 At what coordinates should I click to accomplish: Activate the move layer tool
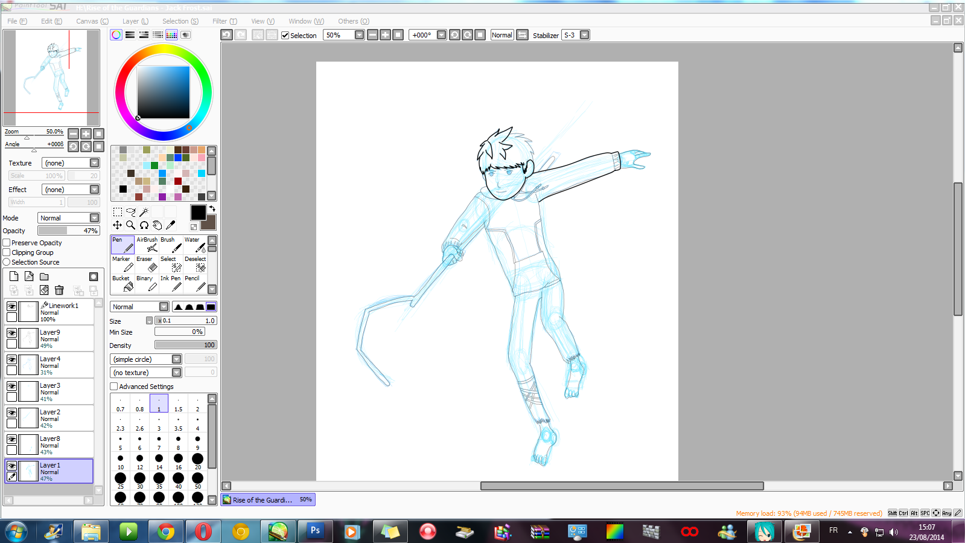click(118, 225)
